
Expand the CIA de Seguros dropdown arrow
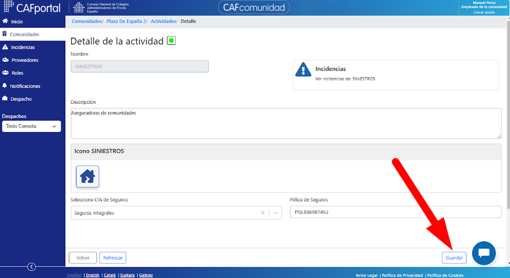tap(275, 213)
